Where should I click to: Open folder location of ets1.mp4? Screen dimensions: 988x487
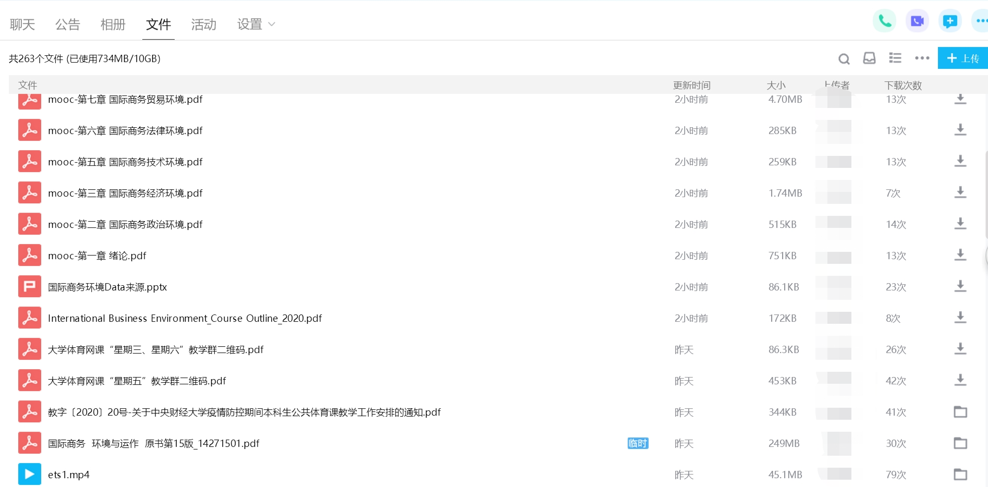pyautogui.click(x=960, y=474)
